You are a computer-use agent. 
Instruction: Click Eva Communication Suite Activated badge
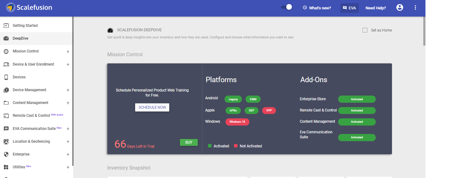(357, 137)
